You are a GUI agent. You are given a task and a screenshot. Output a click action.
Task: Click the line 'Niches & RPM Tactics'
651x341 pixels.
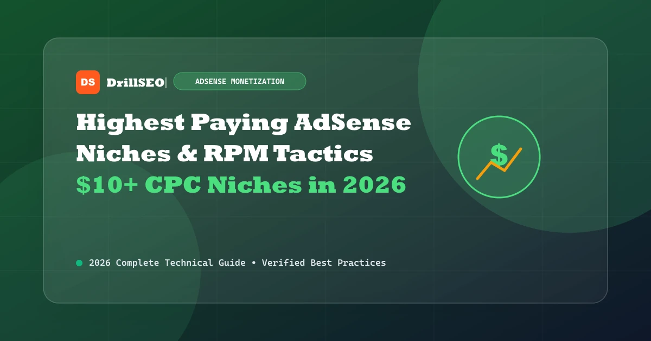point(225,154)
